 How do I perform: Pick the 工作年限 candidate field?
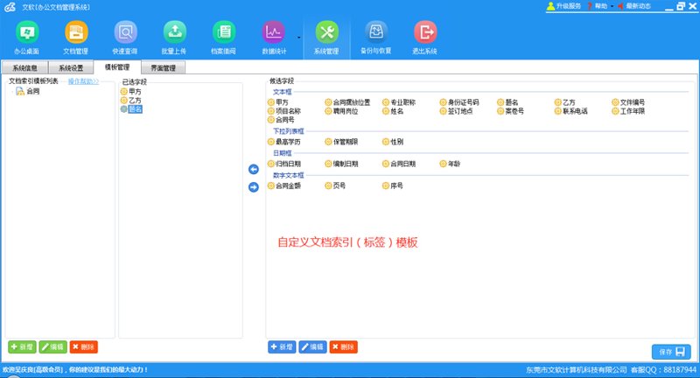[628, 111]
